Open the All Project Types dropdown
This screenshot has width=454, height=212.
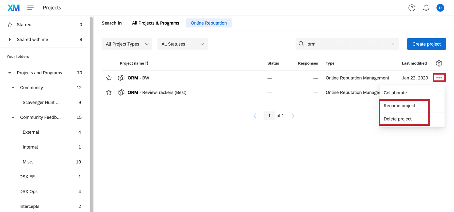tap(127, 44)
